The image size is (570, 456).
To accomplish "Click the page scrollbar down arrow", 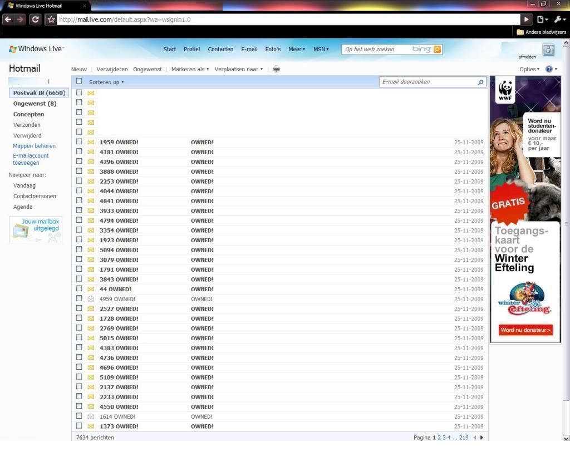I will point(566,438).
